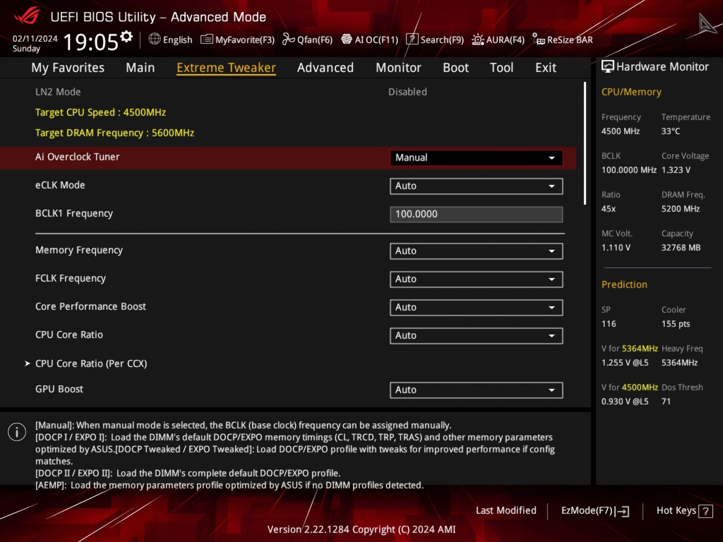Open Search(F9) question mark icon
Viewport: 723px width, 542px height.
pos(412,39)
